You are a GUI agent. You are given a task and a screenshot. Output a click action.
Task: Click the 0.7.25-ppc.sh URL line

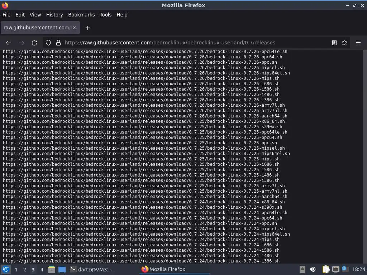pos(140,143)
